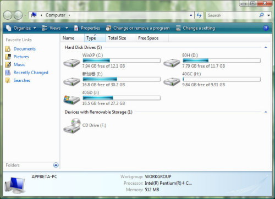The height and width of the screenshot is (199, 275).
Task: Expand the arrow after Computer in address bar
Action: pos(69,15)
